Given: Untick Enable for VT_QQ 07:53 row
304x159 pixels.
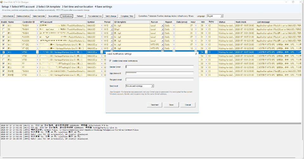Looking at the screenshot, I should [3, 44].
